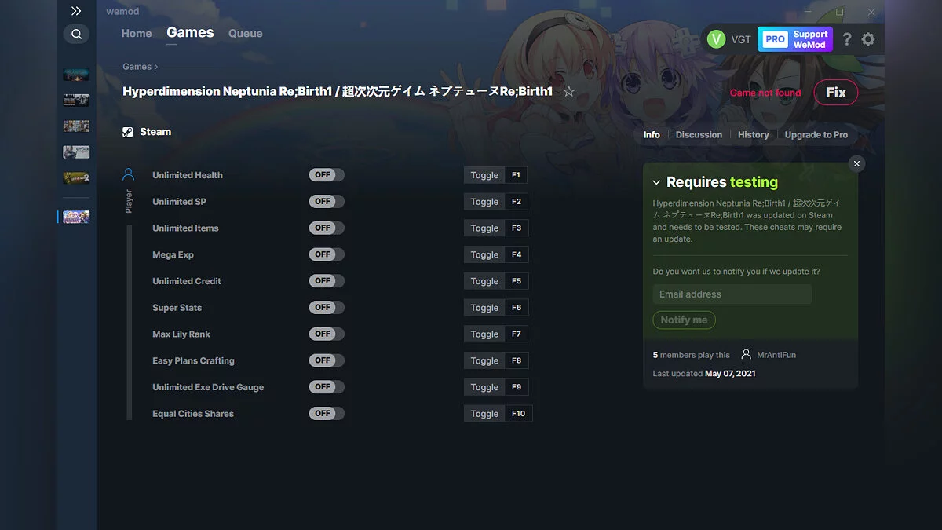This screenshot has width=942, height=530.
Task: Favorite the game using the star icon
Action: point(569,91)
